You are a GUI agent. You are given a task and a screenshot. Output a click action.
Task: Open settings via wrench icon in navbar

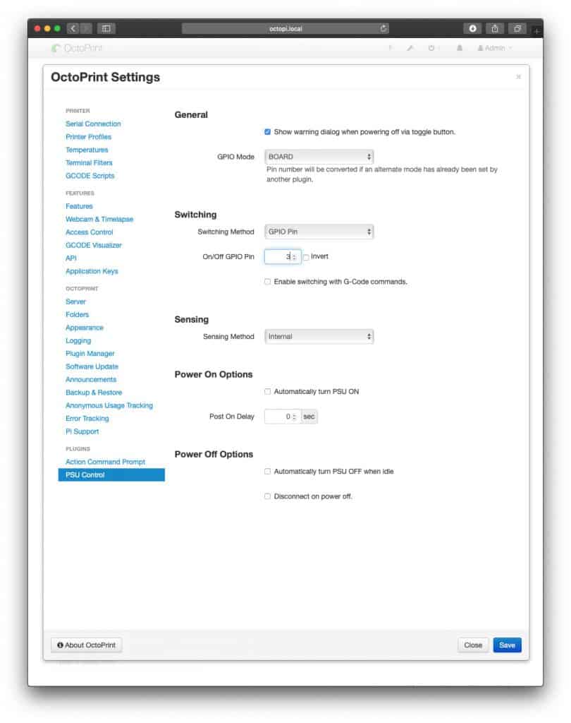(x=410, y=48)
